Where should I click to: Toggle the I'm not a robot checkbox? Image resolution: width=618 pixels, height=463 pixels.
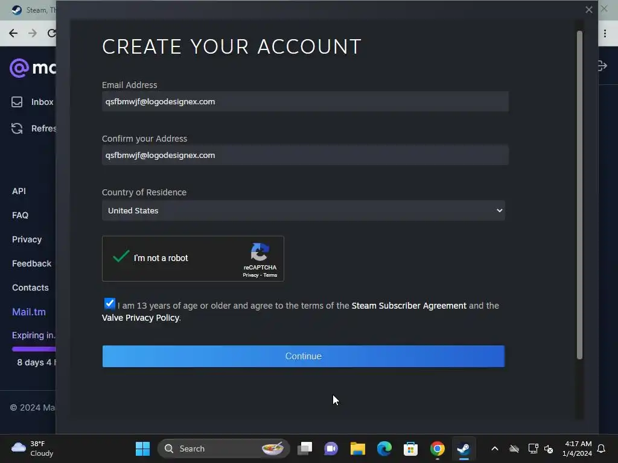pyautogui.click(x=121, y=257)
